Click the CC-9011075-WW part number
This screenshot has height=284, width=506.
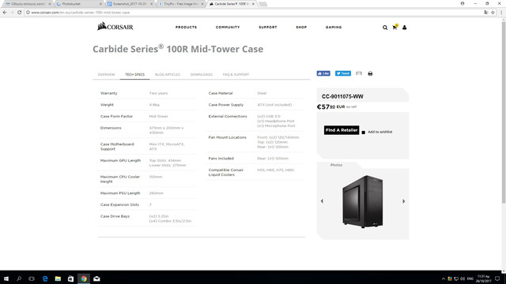(x=342, y=96)
